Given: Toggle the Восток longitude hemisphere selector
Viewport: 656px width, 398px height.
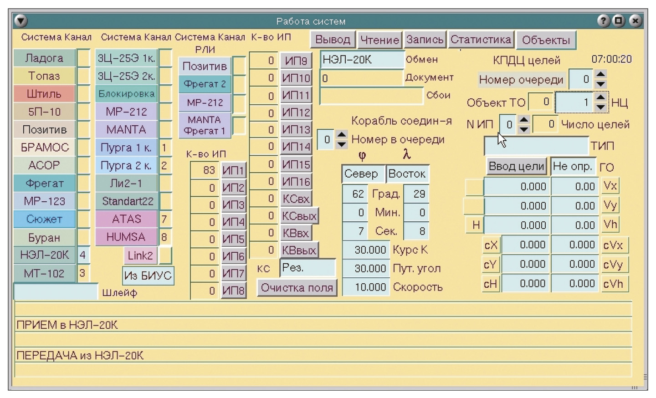Looking at the screenshot, I should 407,173.
